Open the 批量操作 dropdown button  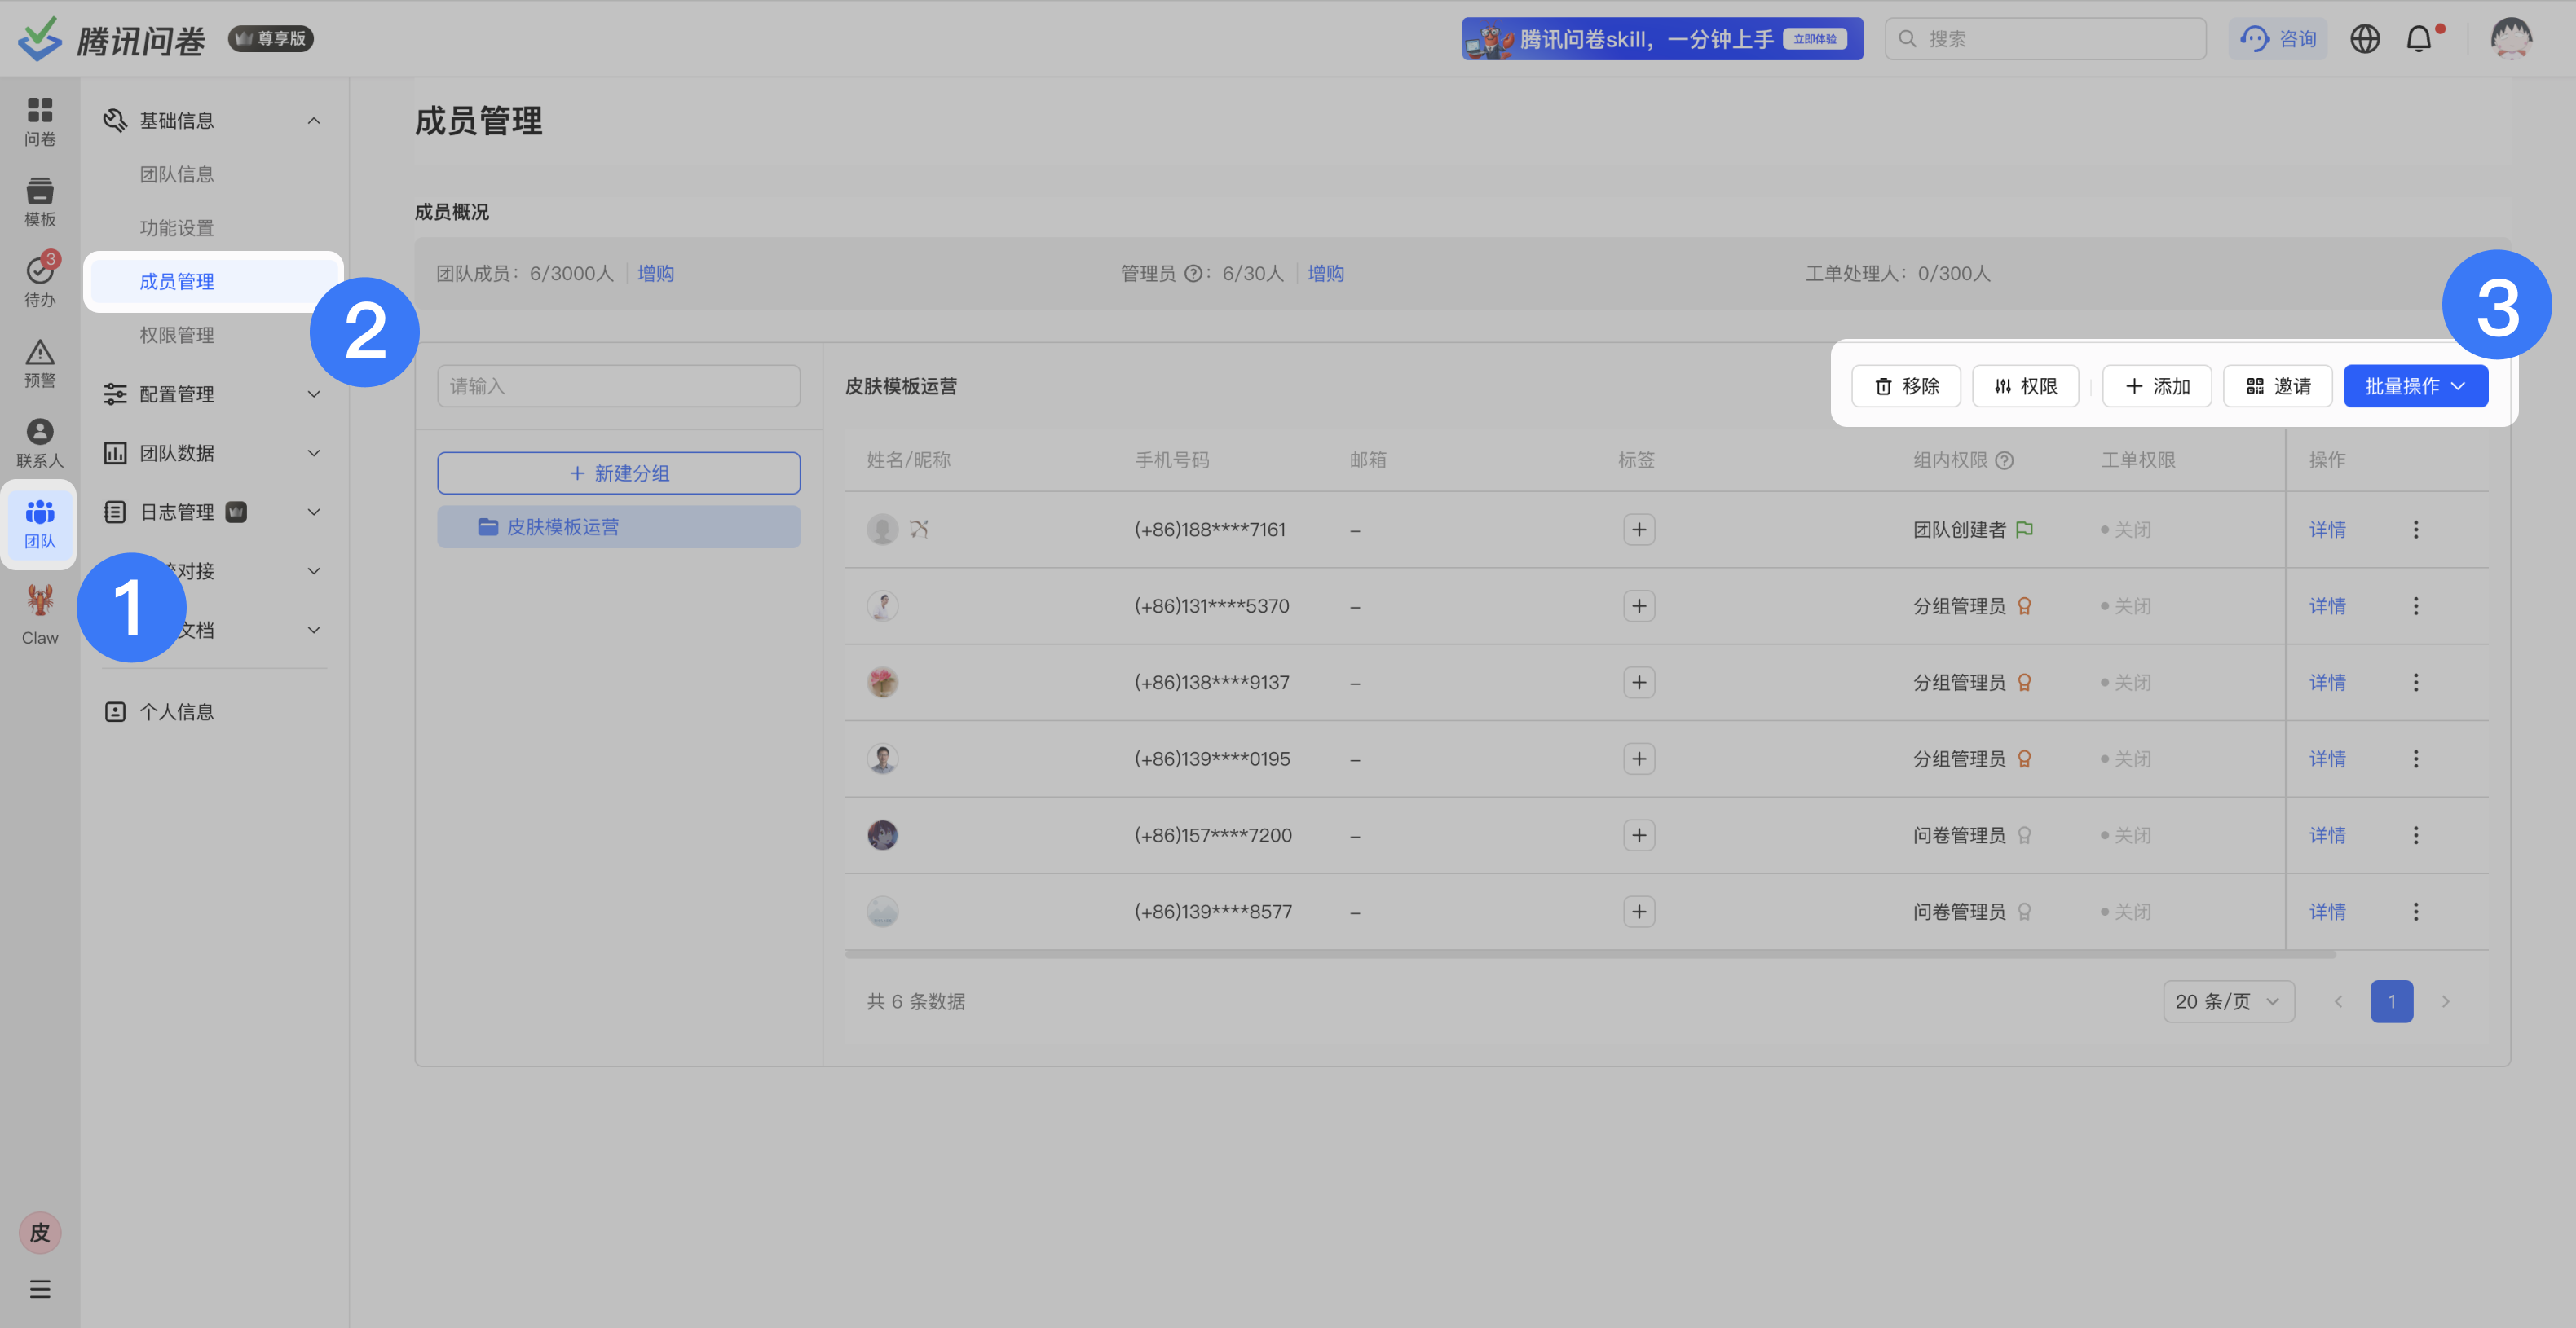[x=2415, y=387]
